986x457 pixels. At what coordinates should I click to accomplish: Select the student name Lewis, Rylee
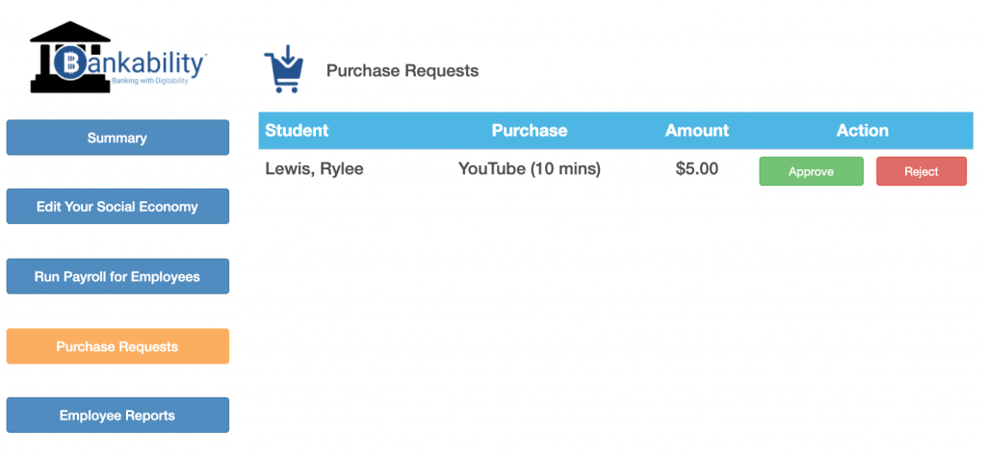314,169
